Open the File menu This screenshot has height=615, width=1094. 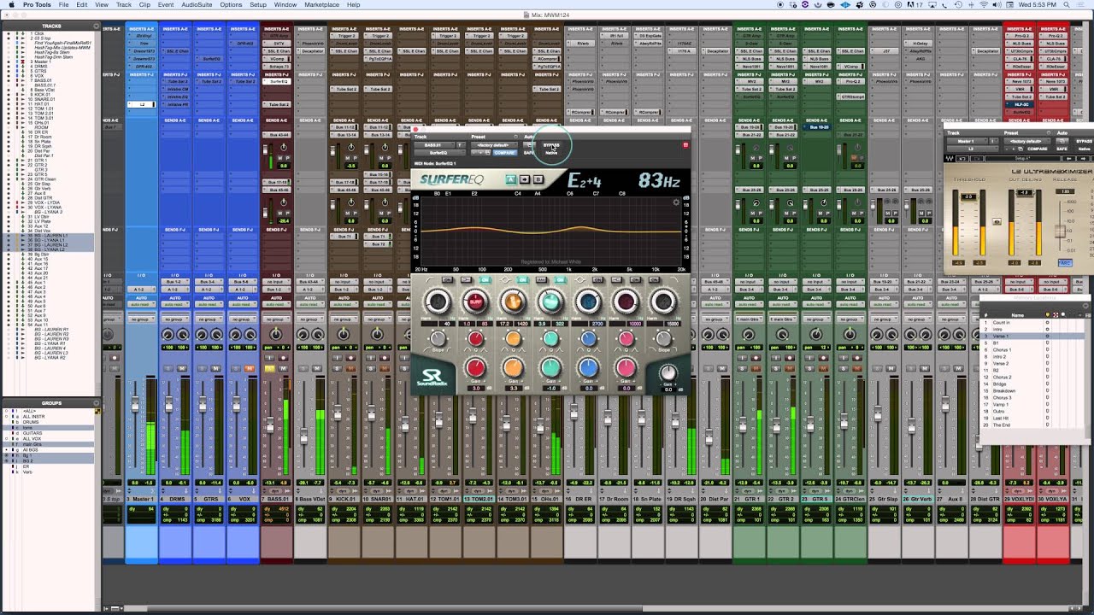click(64, 5)
